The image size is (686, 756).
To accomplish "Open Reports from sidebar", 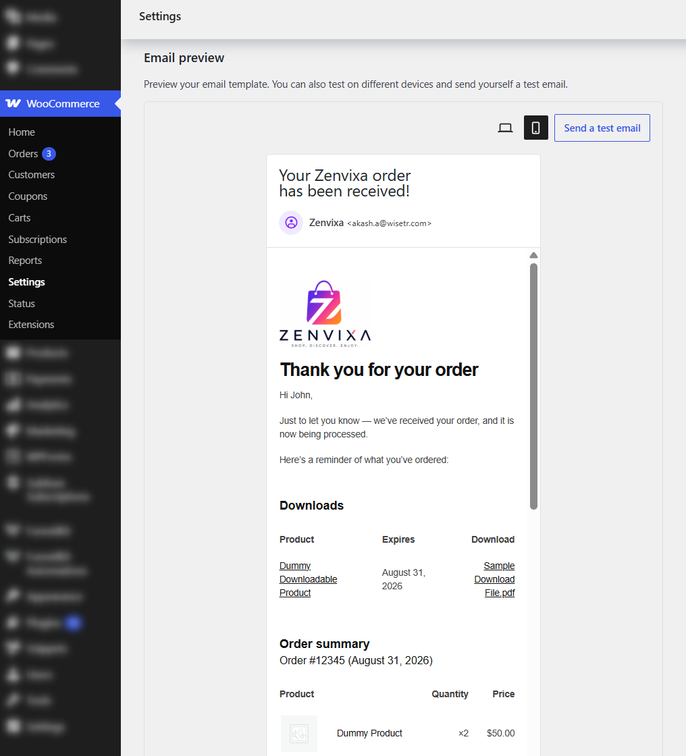I will pyautogui.click(x=25, y=261).
